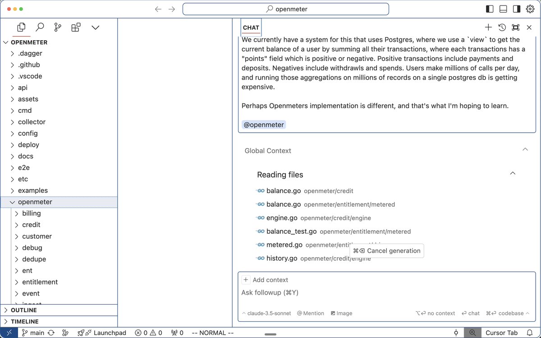The height and width of the screenshot is (338, 541).
Task: Click the Launchpad status bar item
Action: [102, 333]
